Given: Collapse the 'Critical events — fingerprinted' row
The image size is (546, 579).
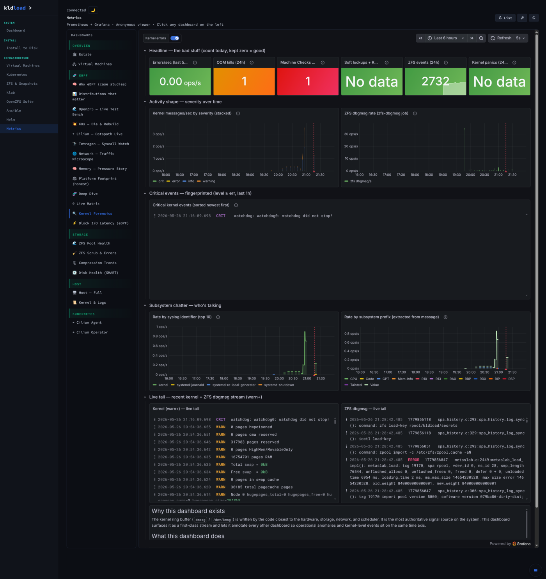Looking at the screenshot, I should [145, 194].
